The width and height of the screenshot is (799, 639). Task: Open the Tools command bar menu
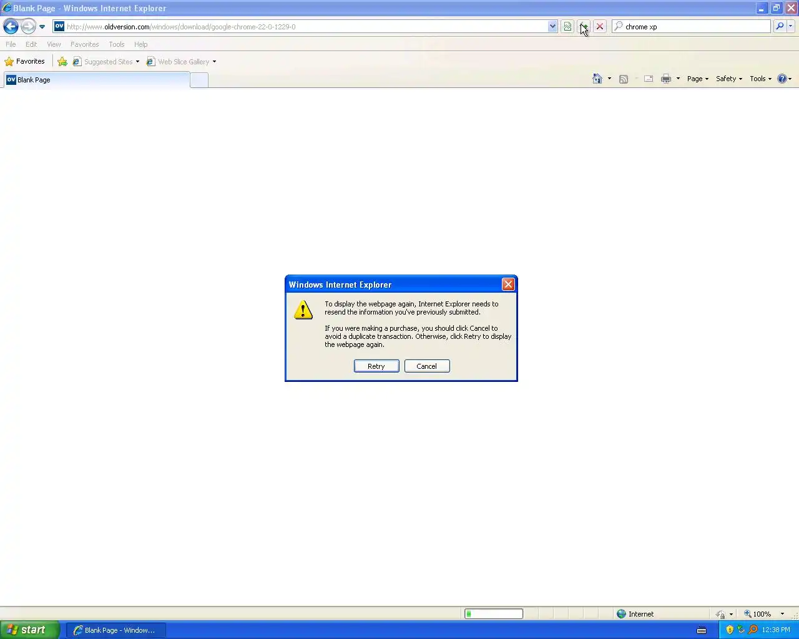point(760,79)
